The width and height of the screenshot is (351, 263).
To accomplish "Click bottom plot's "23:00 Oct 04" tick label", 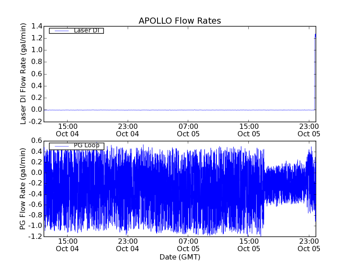I will [x=128, y=245].
